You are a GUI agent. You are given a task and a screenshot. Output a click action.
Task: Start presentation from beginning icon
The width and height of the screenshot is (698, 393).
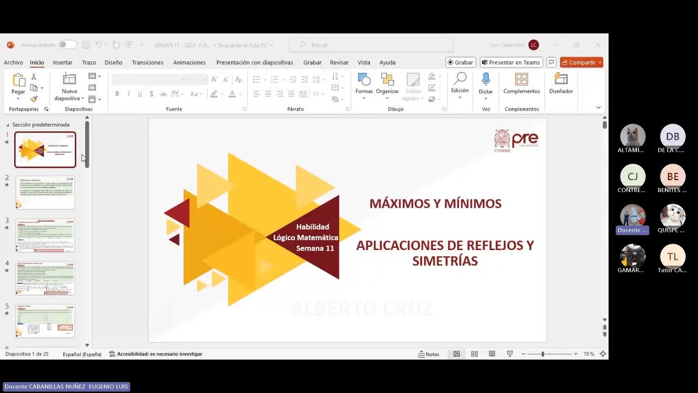click(129, 45)
